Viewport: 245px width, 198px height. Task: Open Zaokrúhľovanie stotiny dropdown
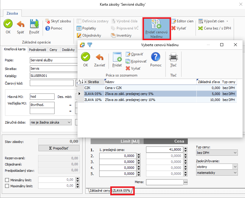coord(217,167)
